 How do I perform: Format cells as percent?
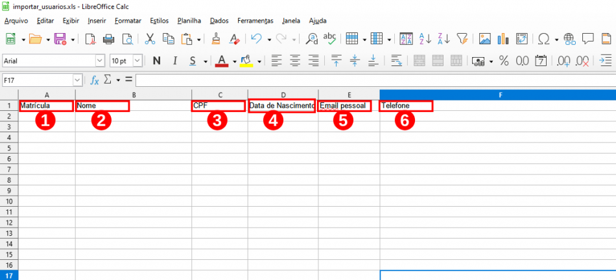[504, 61]
